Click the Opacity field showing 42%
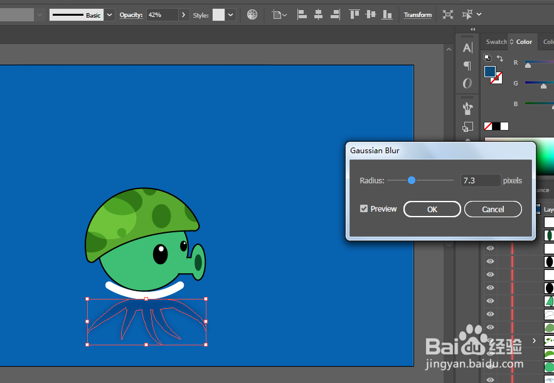Image resolution: width=554 pixels, height=383 pixels. 162,15
